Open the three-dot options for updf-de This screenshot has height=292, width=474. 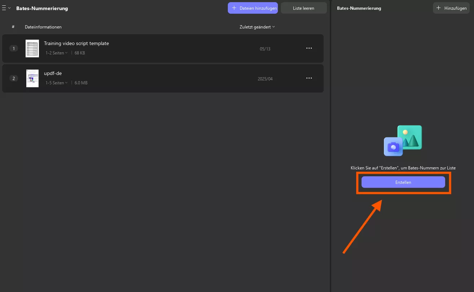tap(309, 78)
